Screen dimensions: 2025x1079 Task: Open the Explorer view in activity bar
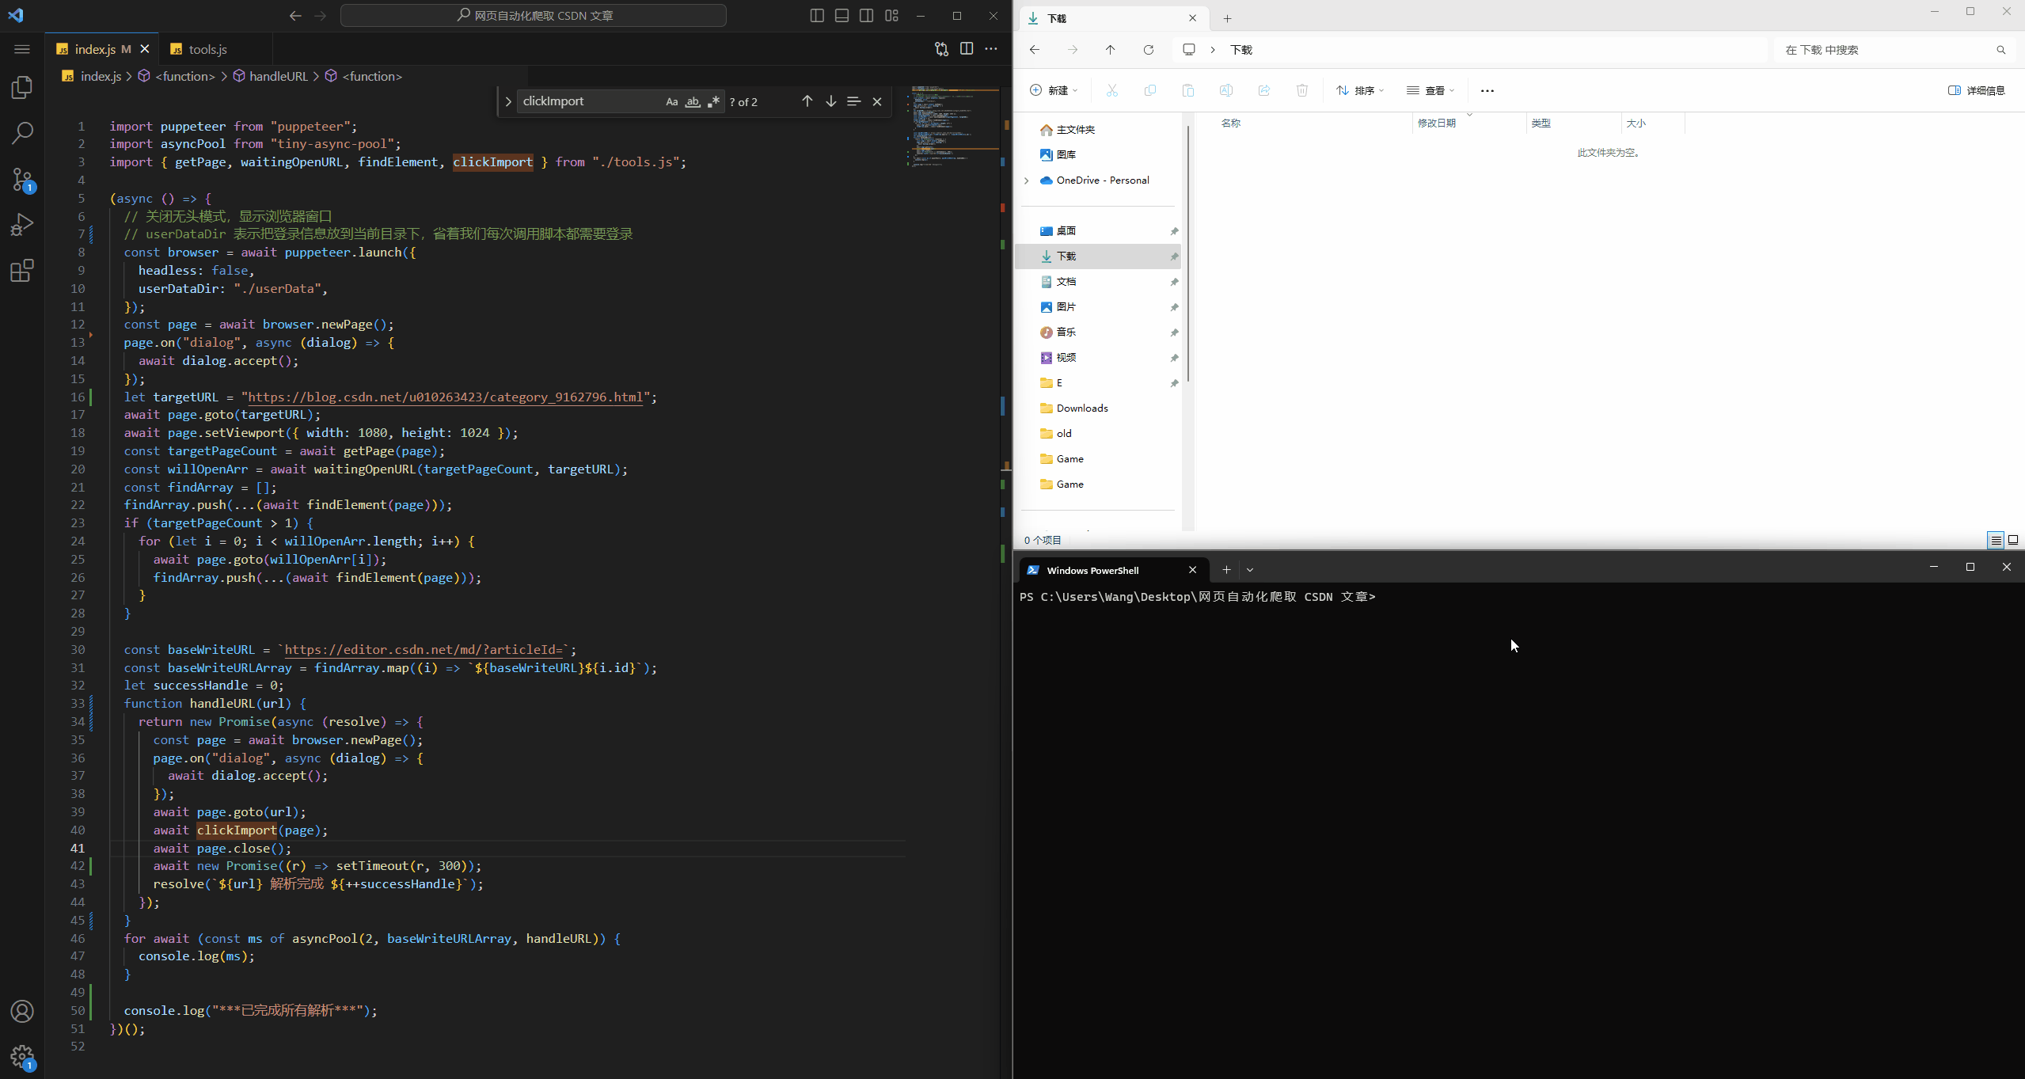[22, 87]
